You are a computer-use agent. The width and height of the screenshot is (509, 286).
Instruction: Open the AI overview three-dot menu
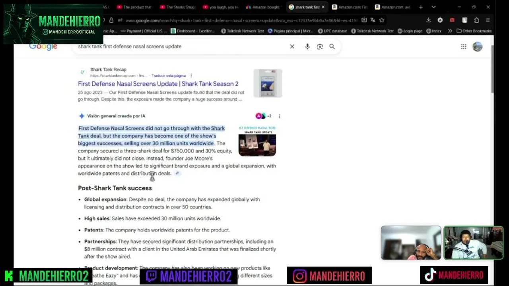[279, 116]
